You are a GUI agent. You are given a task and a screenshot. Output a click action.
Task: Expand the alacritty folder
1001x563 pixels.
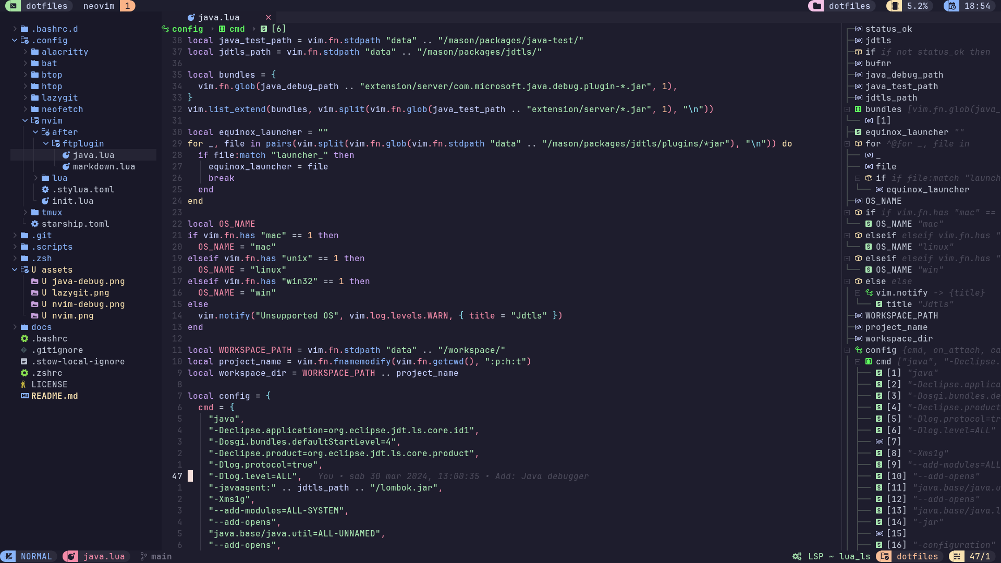click(25, 52)
